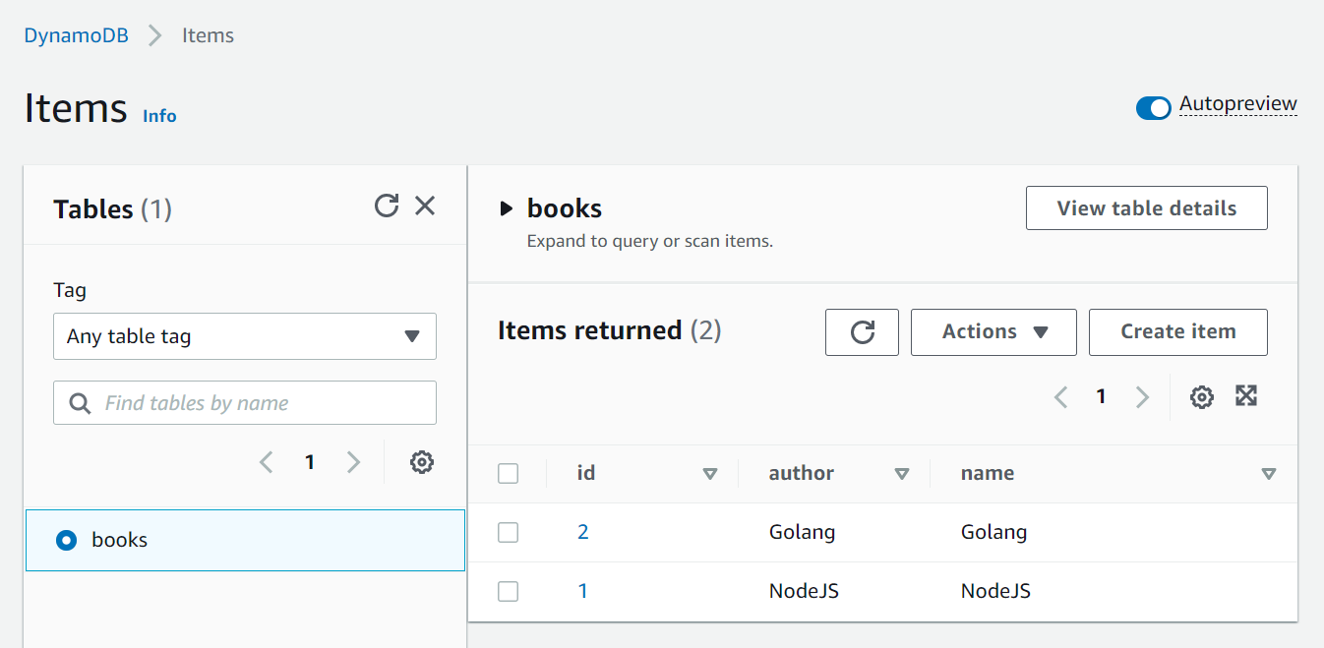Click the DynamoDB breadcrumb link
This screenshot has height=648, width=1324.
[76, 35]
